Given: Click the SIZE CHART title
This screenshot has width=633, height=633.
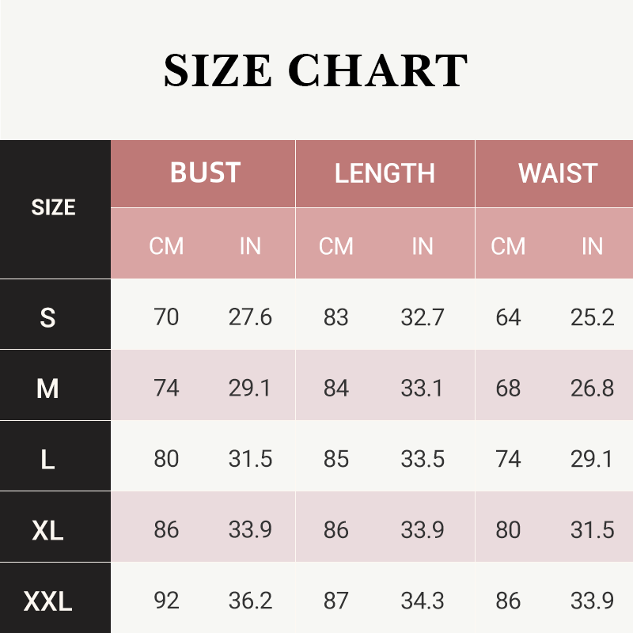Looking at the screenshot, I should click(315, 70).
